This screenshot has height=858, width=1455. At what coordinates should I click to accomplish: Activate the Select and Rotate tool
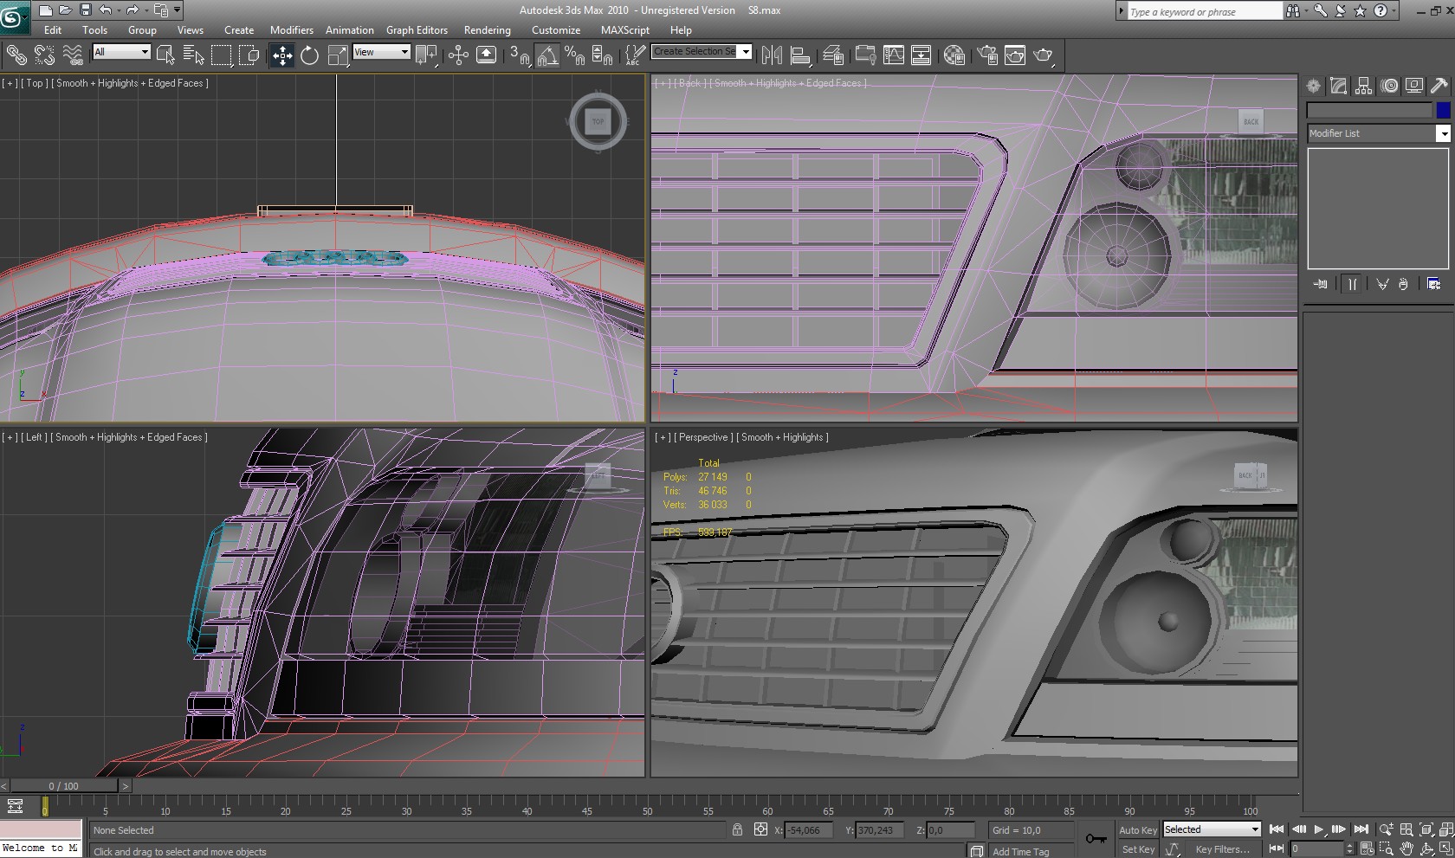click(309, 55)
